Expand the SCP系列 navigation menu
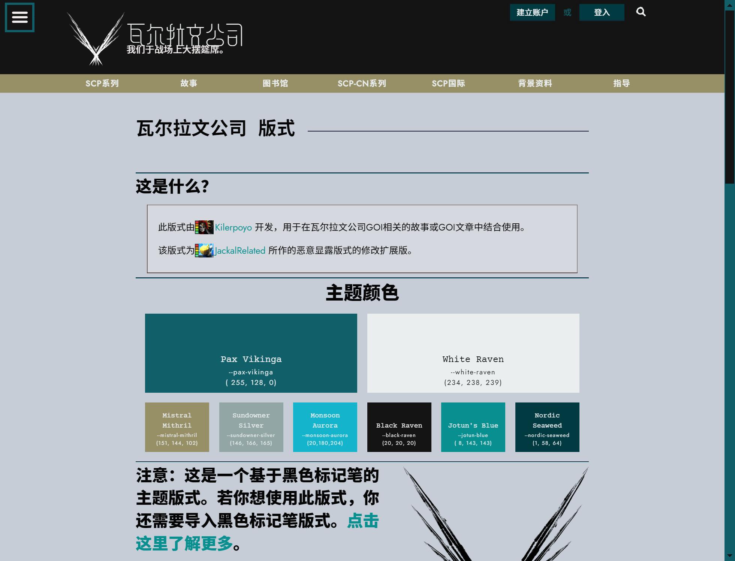The image size is (735, 561). [x=102, y=84]
